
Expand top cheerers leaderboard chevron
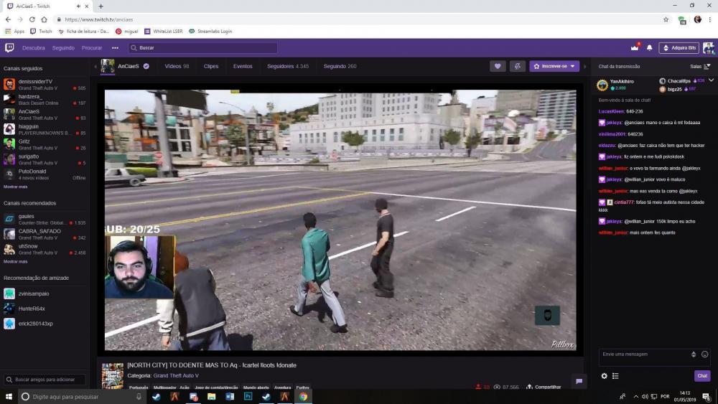(711, 80)
